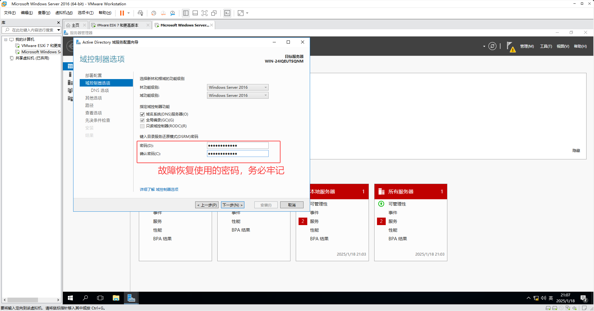Screen dimensions: 594x311
Task: Open File Explorer from the taskbar
Action: (x=116, y=298)
